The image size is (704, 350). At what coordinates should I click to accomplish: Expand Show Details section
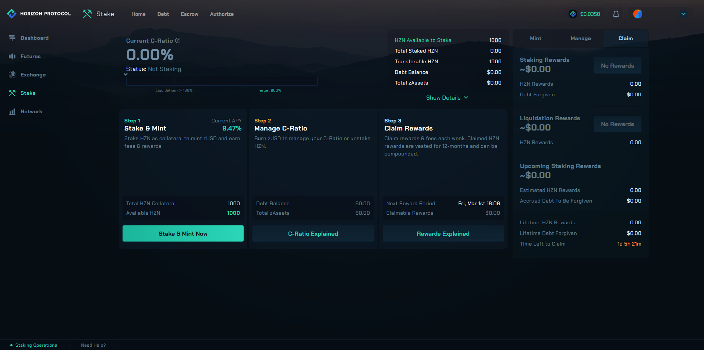pyautogui.click(x=447, y=97)
